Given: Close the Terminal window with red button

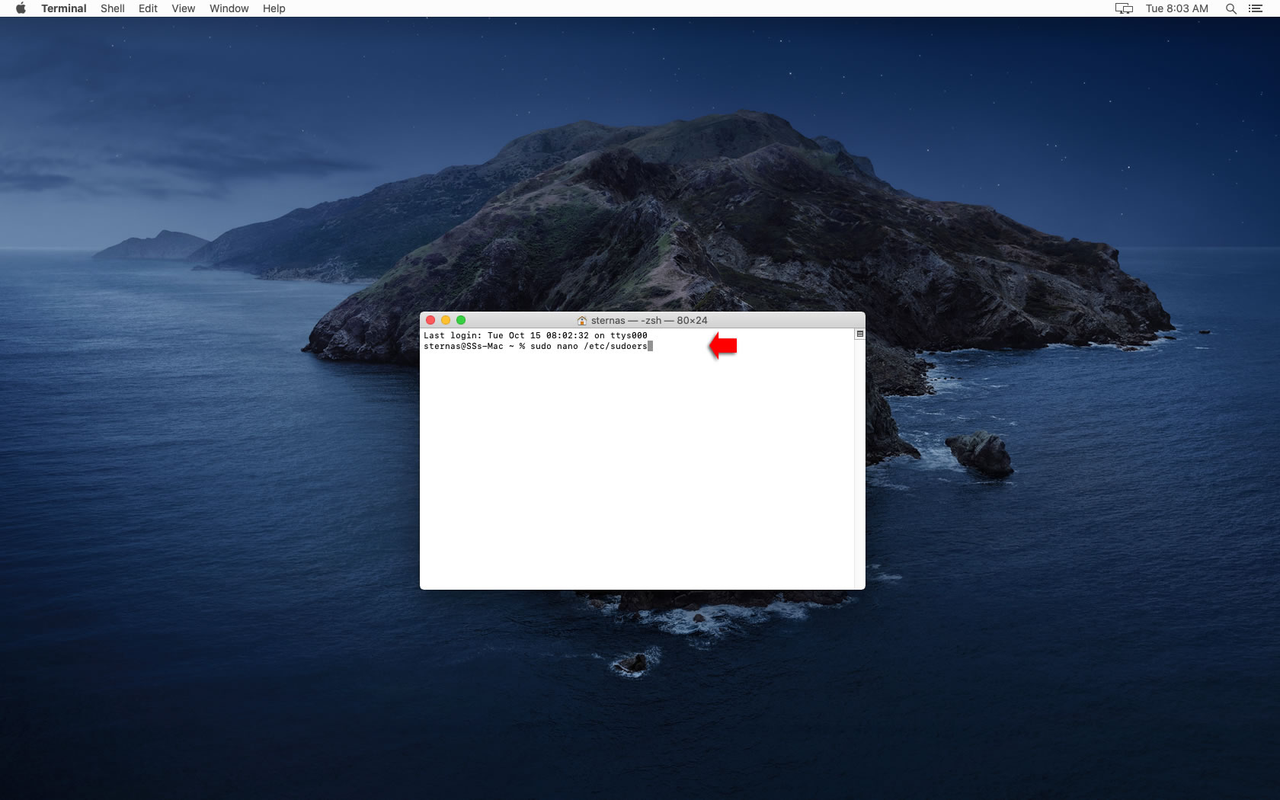Looking at the screenshot, I should (430, 320).
